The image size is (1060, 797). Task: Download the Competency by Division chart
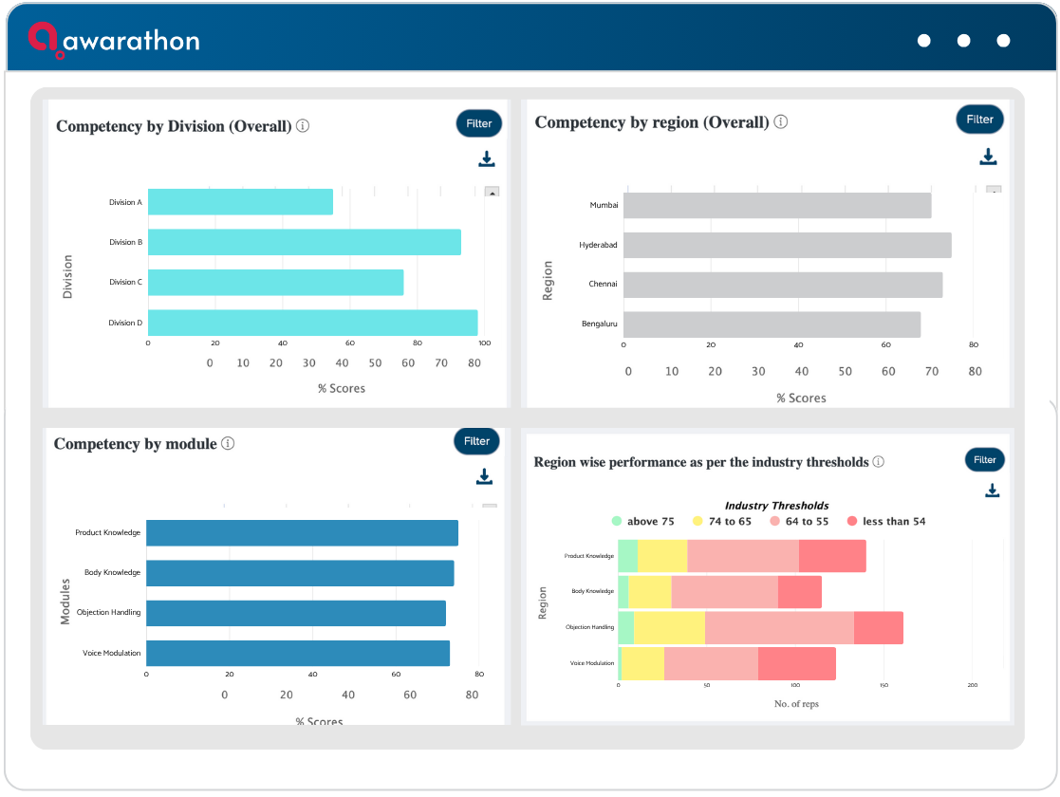pyautogui.click(x=487, y=158)
